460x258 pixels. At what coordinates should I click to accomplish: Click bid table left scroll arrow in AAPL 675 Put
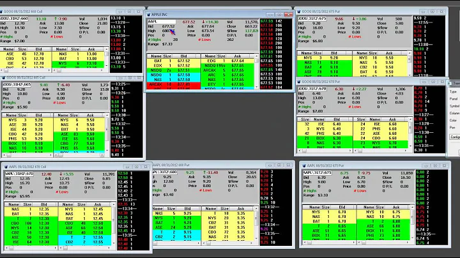point(305,243)
